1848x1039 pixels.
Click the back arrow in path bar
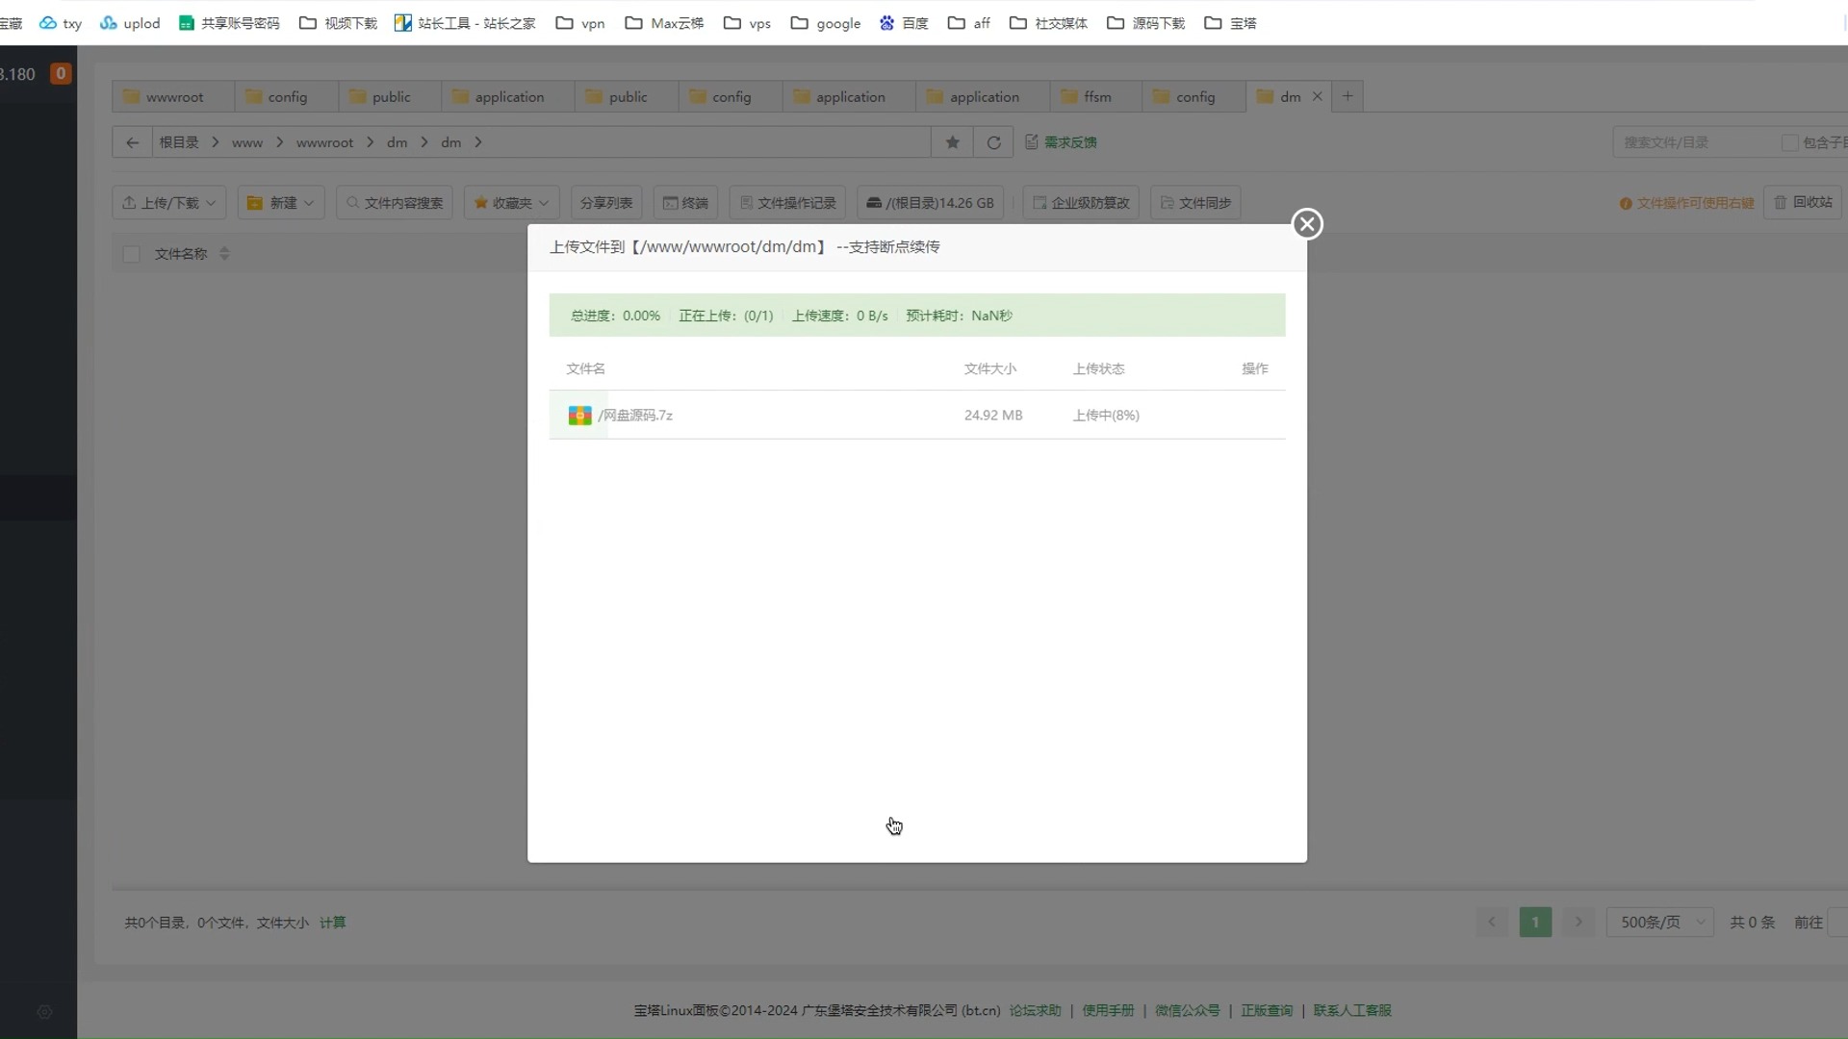point(132,142)
